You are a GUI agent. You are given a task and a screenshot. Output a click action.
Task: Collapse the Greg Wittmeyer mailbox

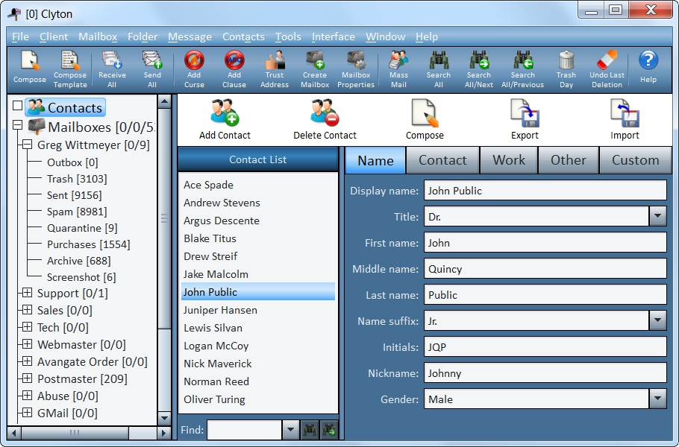28,145
